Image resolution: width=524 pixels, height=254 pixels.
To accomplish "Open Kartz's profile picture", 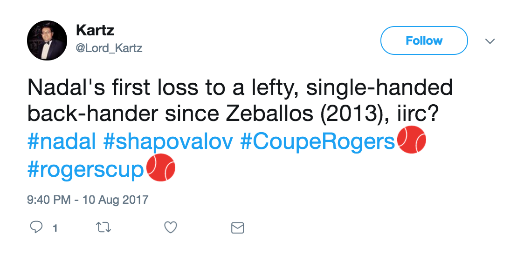I will [47, 40].
